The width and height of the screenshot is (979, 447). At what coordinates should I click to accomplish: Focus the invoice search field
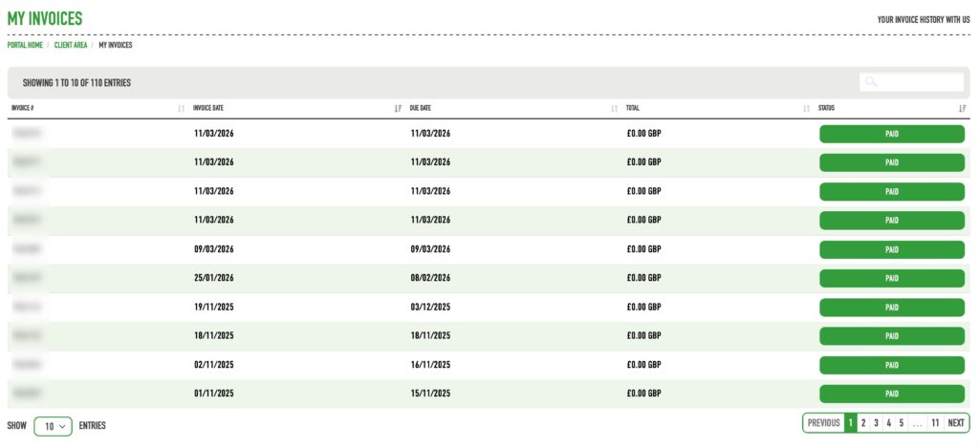pos(911,82)
